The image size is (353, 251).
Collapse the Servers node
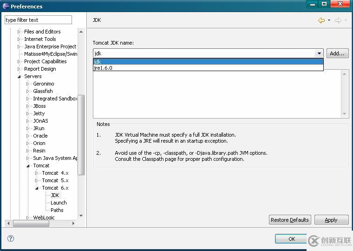[19, 77]
